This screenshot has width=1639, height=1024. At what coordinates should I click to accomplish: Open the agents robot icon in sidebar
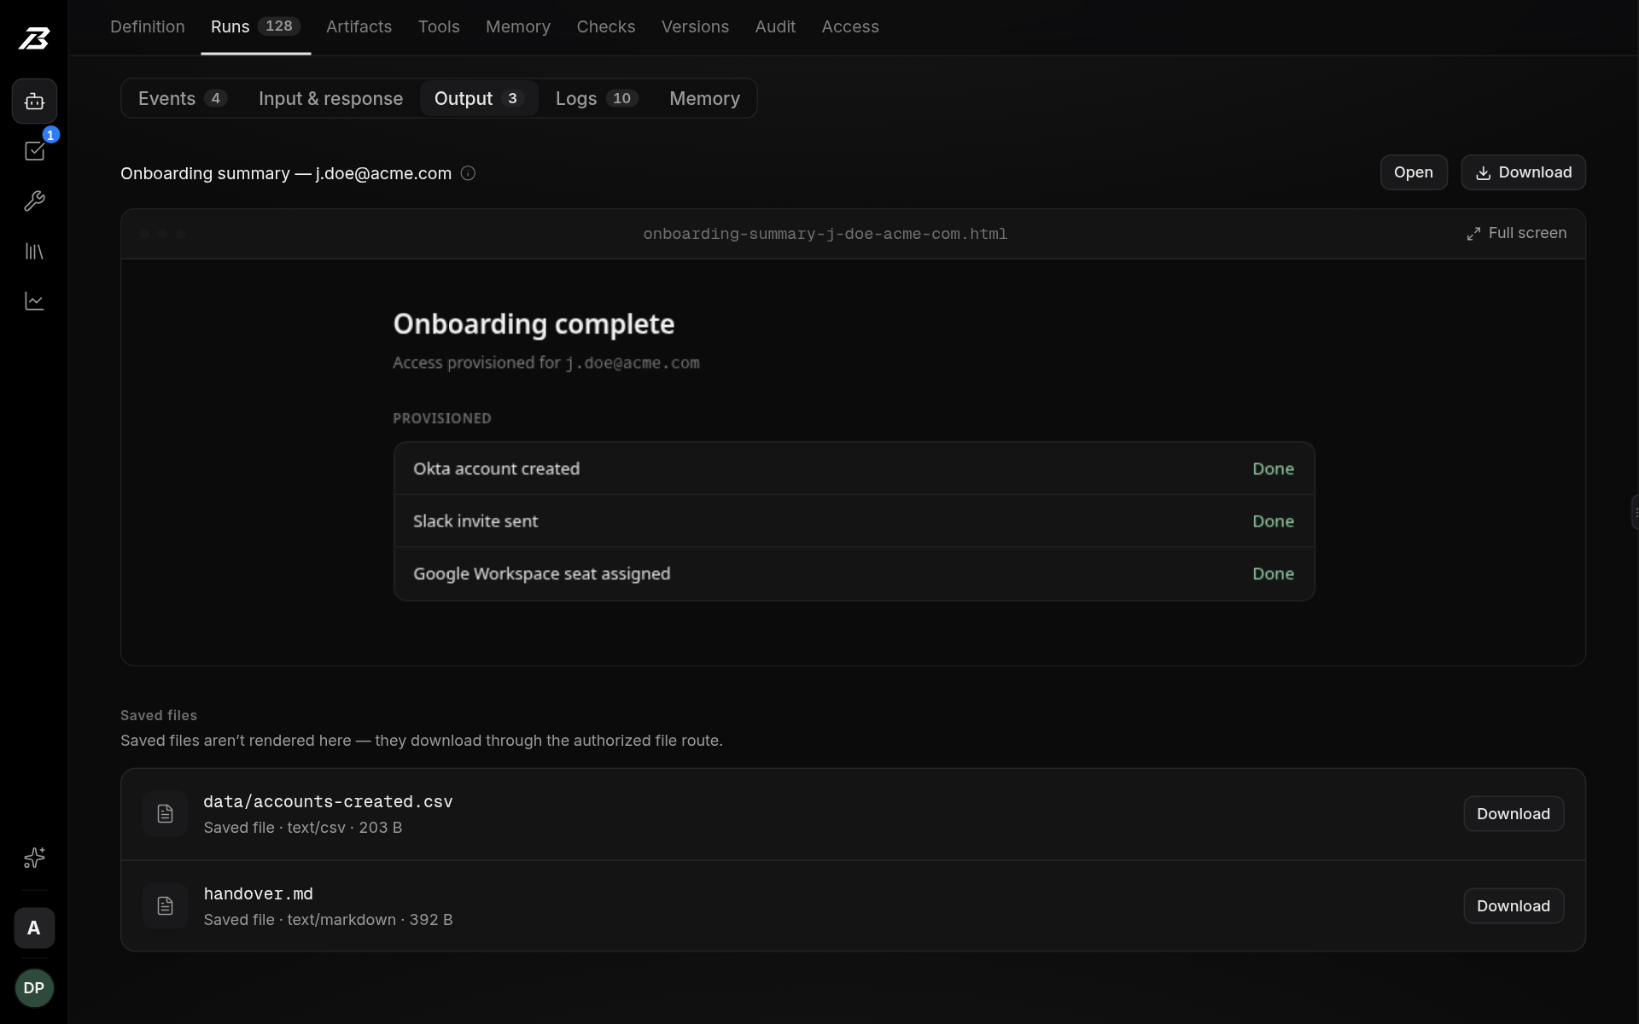[34, 102]
